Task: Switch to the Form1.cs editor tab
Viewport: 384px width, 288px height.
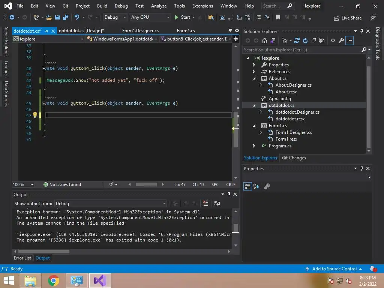Action: [x=186, y=31]
